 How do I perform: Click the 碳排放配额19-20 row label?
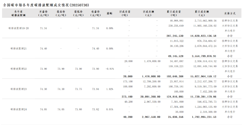[x=19, y=28]
